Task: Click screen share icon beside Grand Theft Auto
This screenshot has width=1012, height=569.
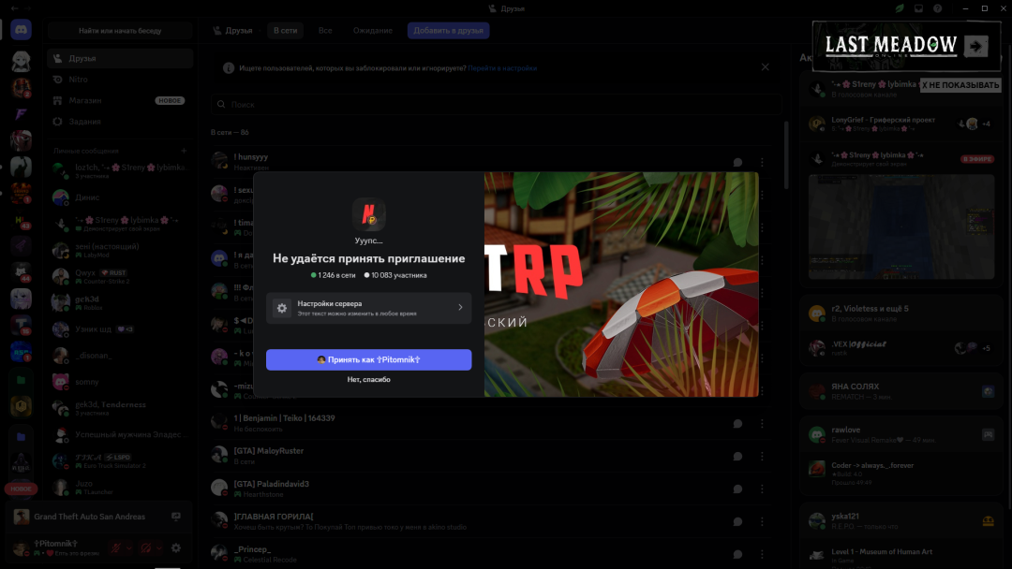Action: pyautogui.click(x=175, y=517)
